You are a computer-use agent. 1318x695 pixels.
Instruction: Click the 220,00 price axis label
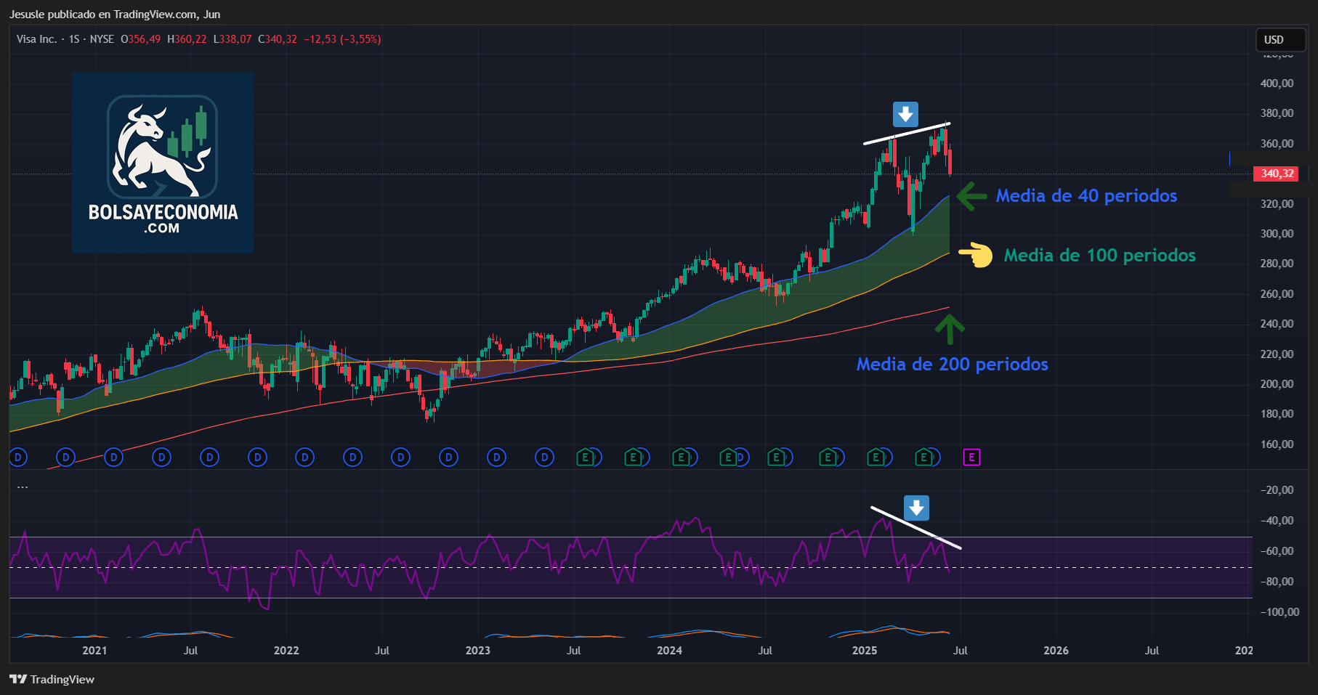pos(1277,354)
